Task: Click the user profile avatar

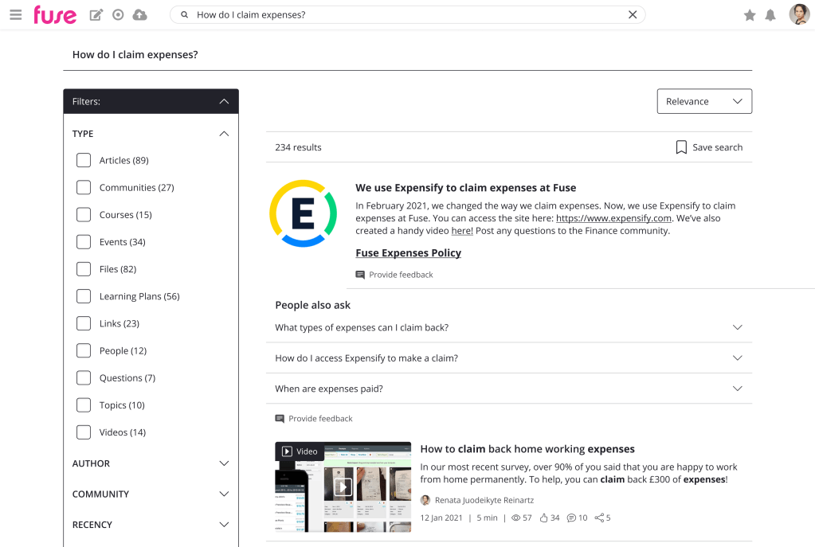Action: point(798,14)
